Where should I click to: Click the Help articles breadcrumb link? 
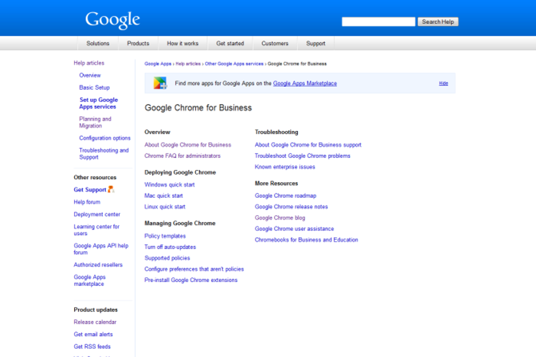pyautogui.click(x=188, y=64)
